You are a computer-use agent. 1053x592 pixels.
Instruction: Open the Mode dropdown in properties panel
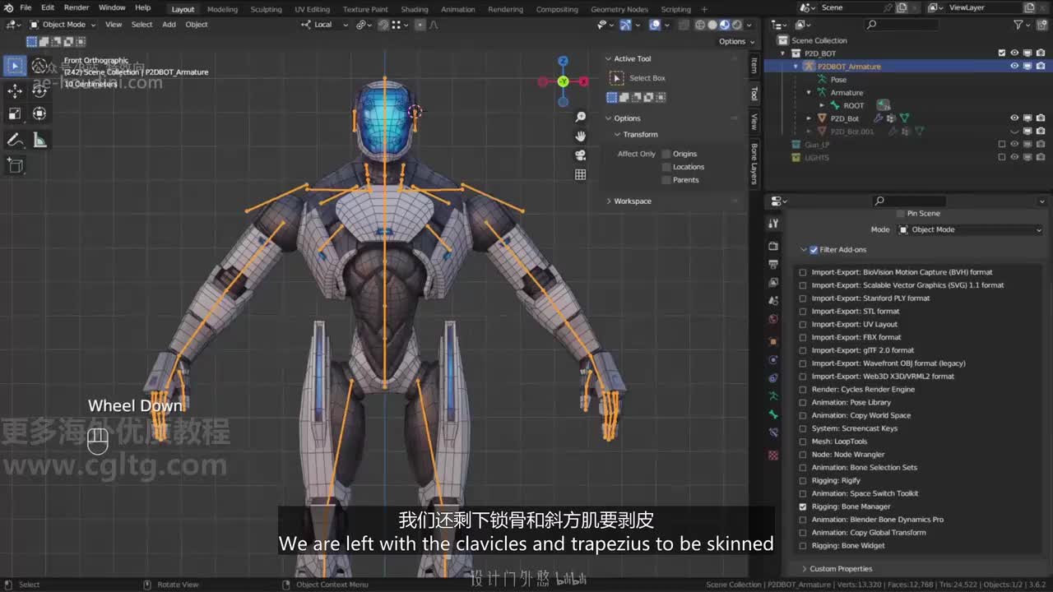tap(971, 230)
